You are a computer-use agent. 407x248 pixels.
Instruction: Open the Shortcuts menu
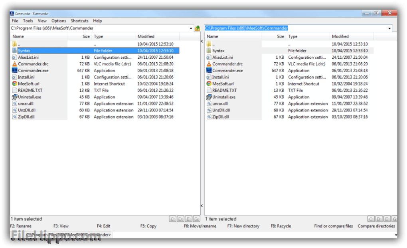point(79,21)
